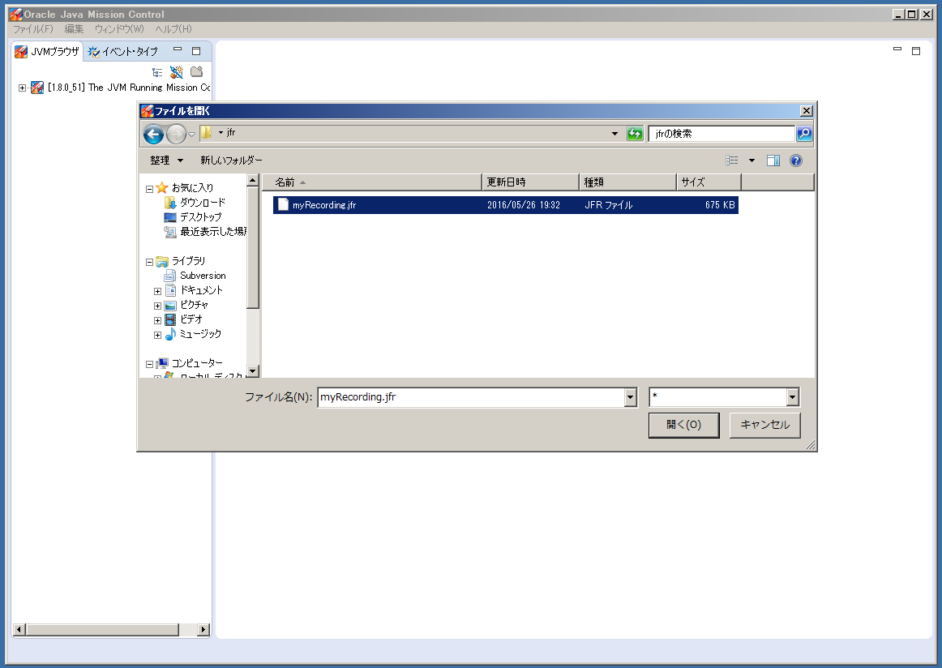
Task: Expand the ピクチャ folder in the sidebar
Action: 157,305
